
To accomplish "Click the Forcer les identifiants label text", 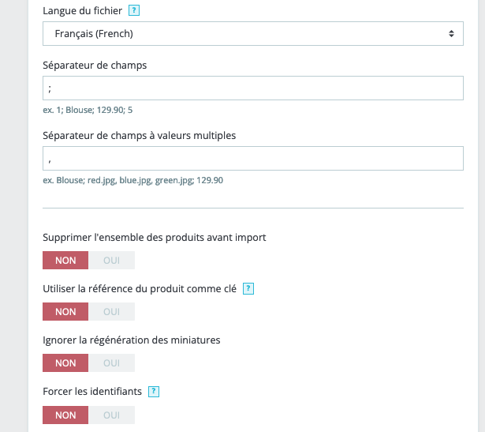I will coord(92,392).
